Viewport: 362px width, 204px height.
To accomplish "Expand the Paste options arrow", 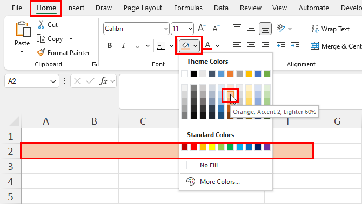I will (x=22, y=51).
